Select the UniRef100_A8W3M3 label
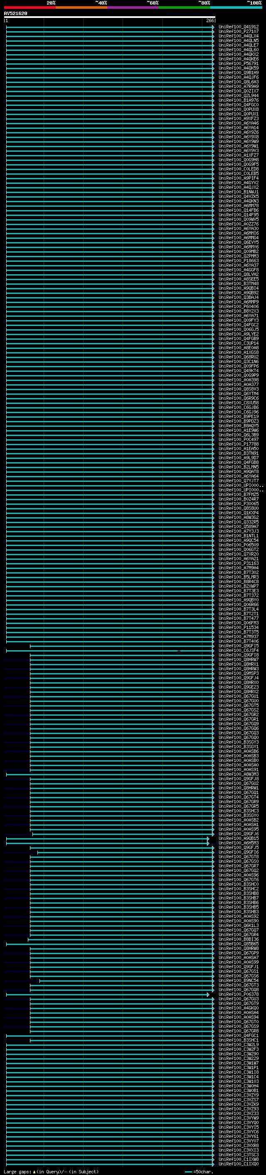Screen dimensions: 266x1175 [238, 774]
